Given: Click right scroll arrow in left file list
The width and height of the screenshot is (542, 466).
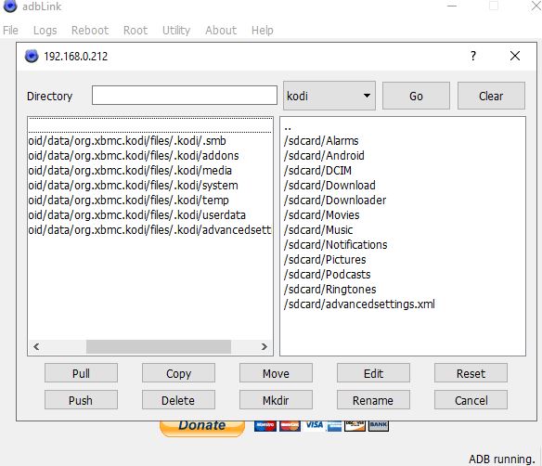Looking at the screenshot, I should 265,346.
